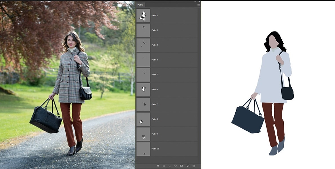This screenshot has height=169, width=335.
Task: Select Path 7 in Paths panel
Action: (x=167, y=104)
